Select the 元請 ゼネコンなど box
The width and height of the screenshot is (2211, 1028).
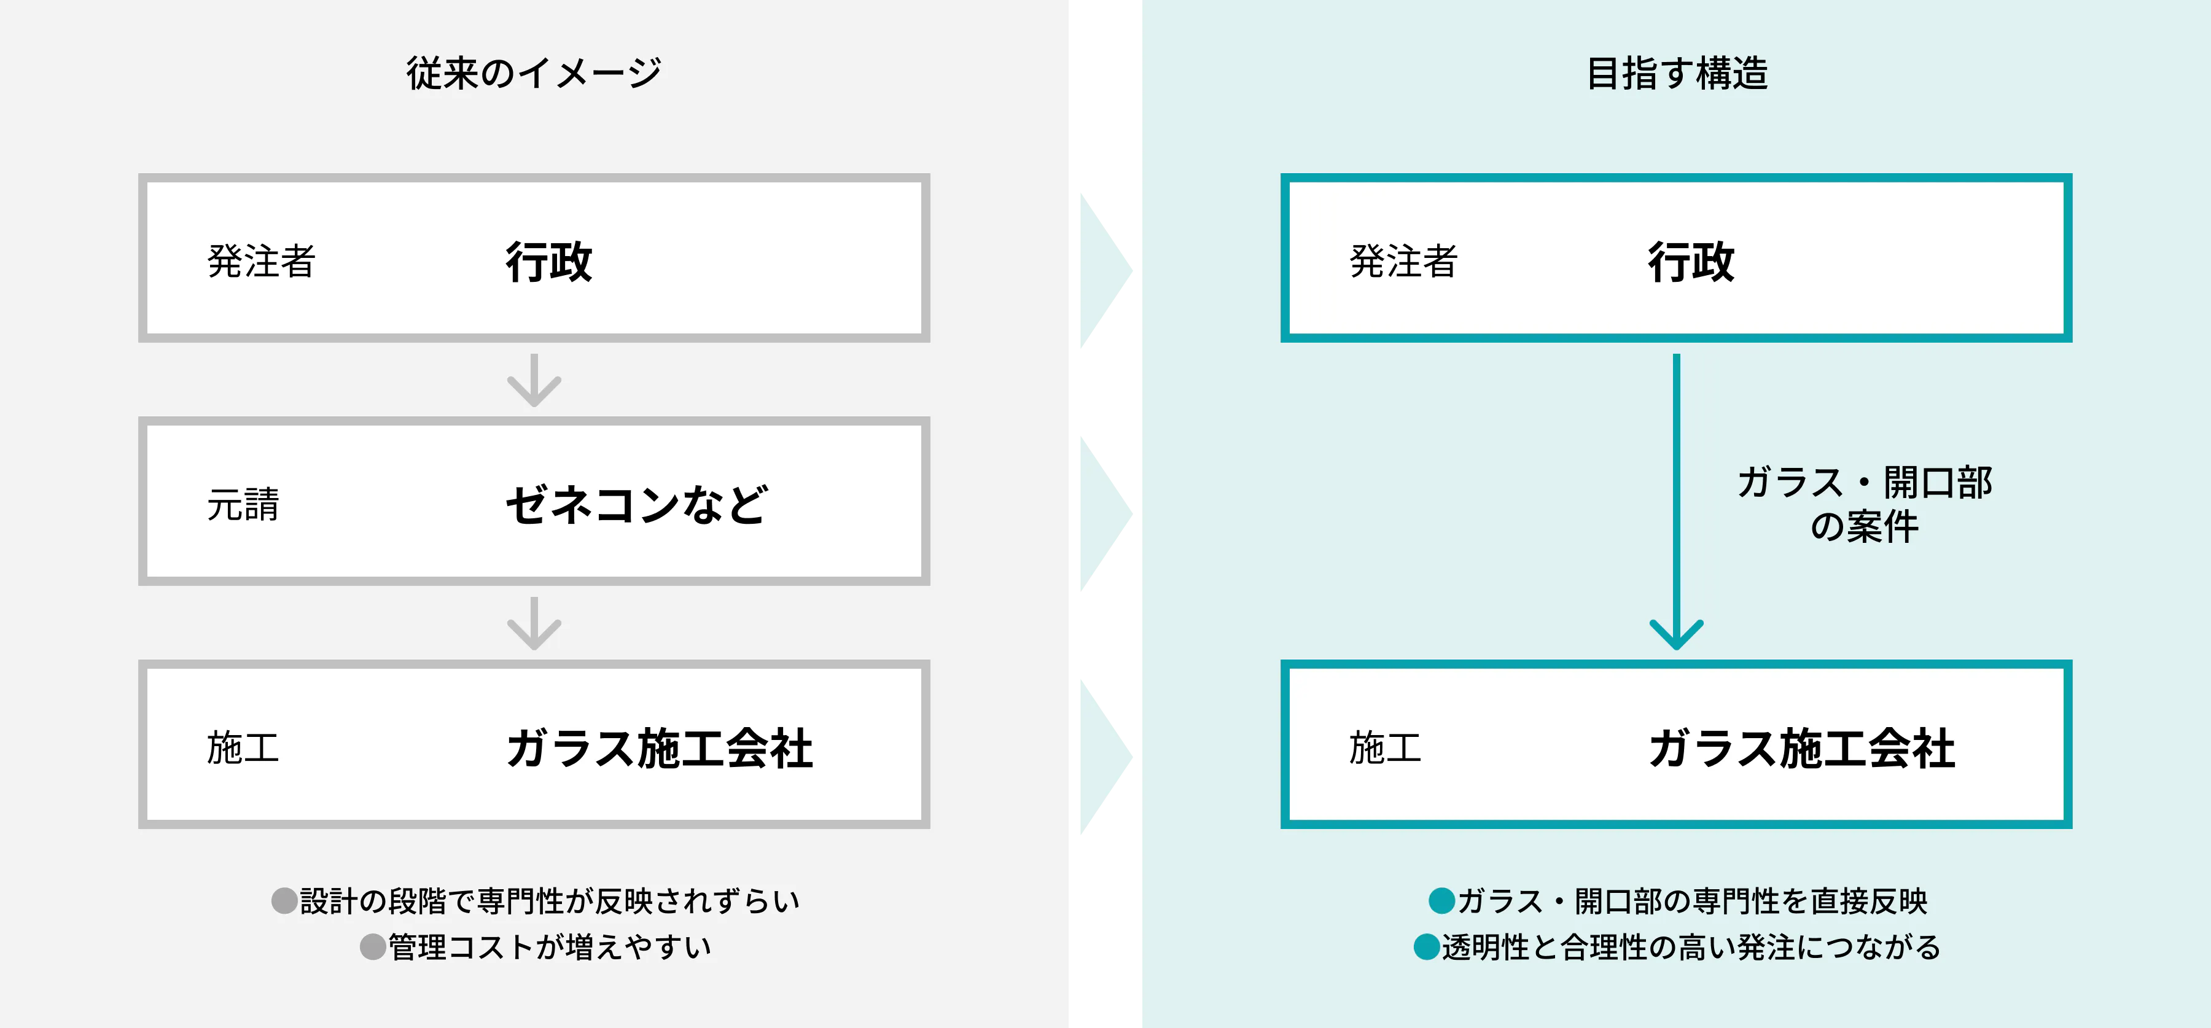(x=534, y=501)
